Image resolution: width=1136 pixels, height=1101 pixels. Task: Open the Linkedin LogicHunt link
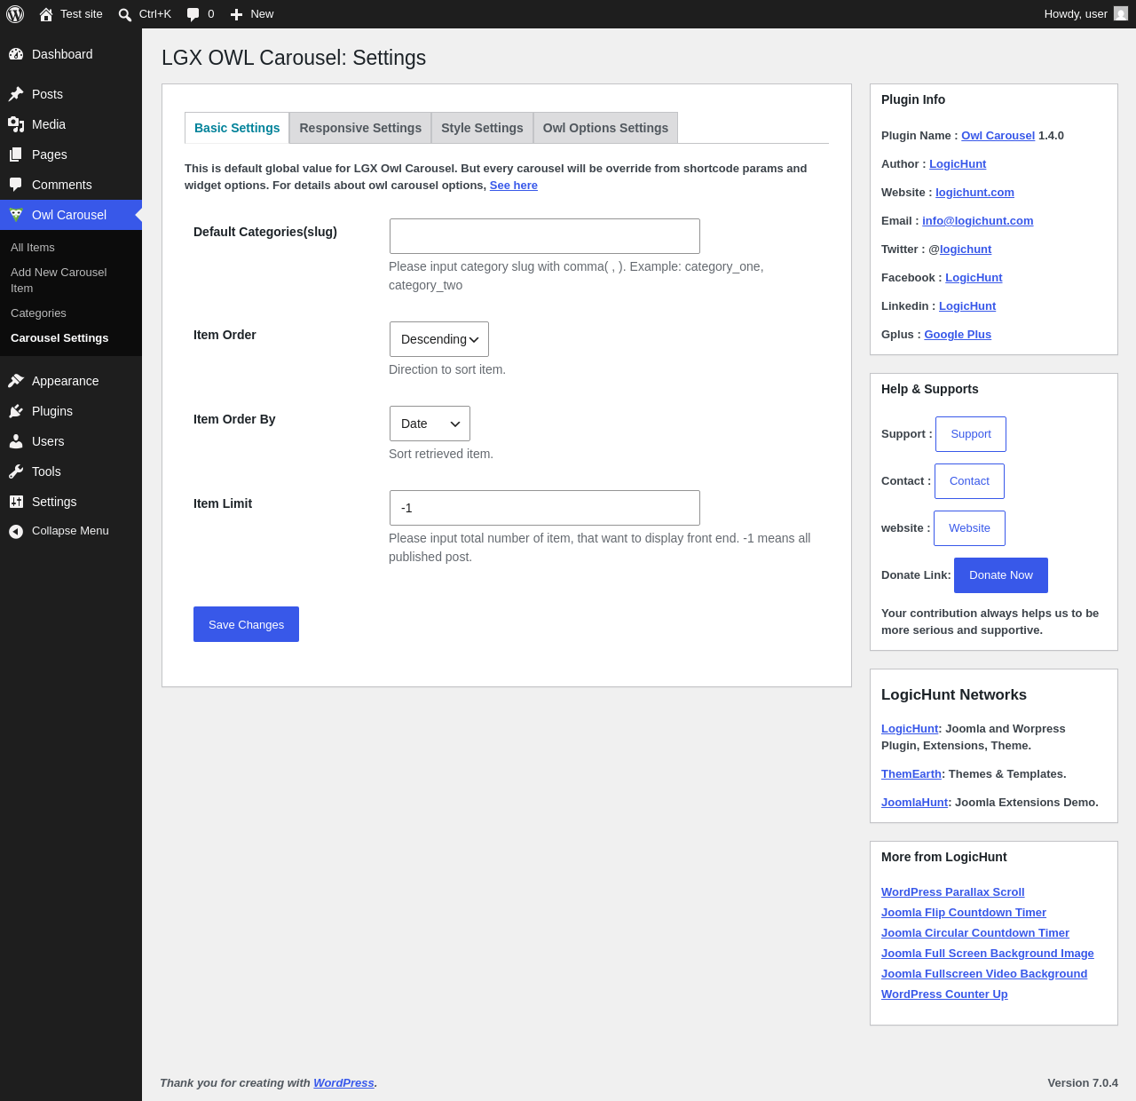[x=967, y=306]
